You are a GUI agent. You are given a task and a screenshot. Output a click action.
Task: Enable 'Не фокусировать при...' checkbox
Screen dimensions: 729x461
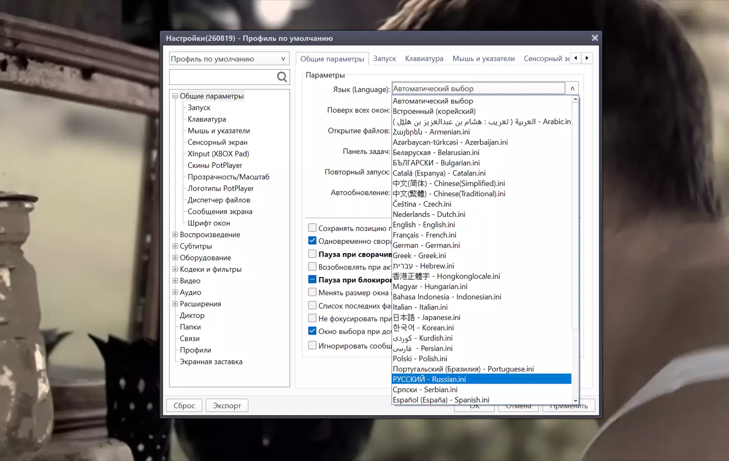(x=312, y=318)
